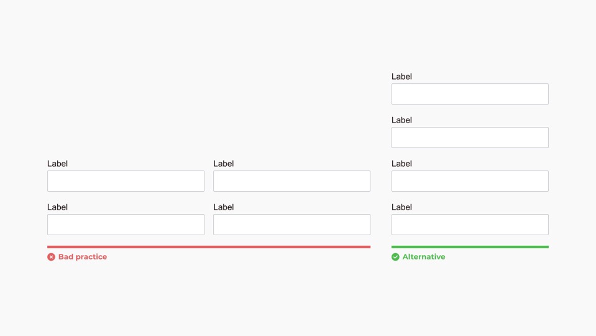Click the third input in the single-column form

pos(470,181)
